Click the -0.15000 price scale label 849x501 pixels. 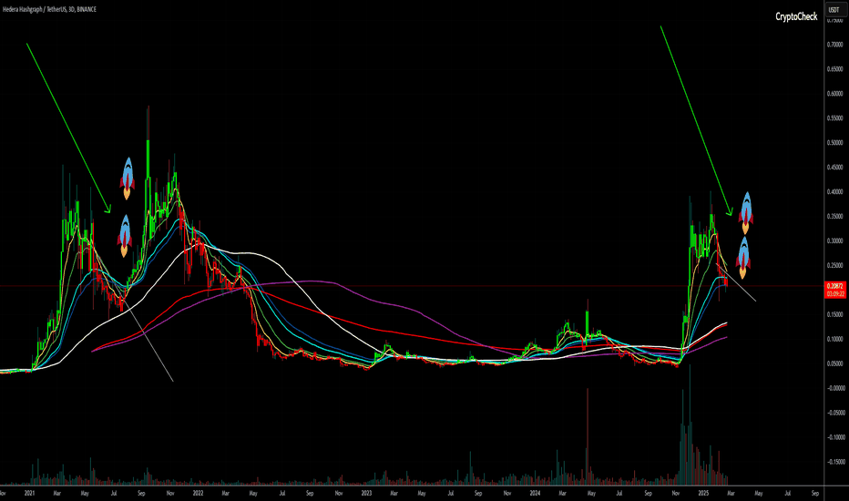coord(835,462)
